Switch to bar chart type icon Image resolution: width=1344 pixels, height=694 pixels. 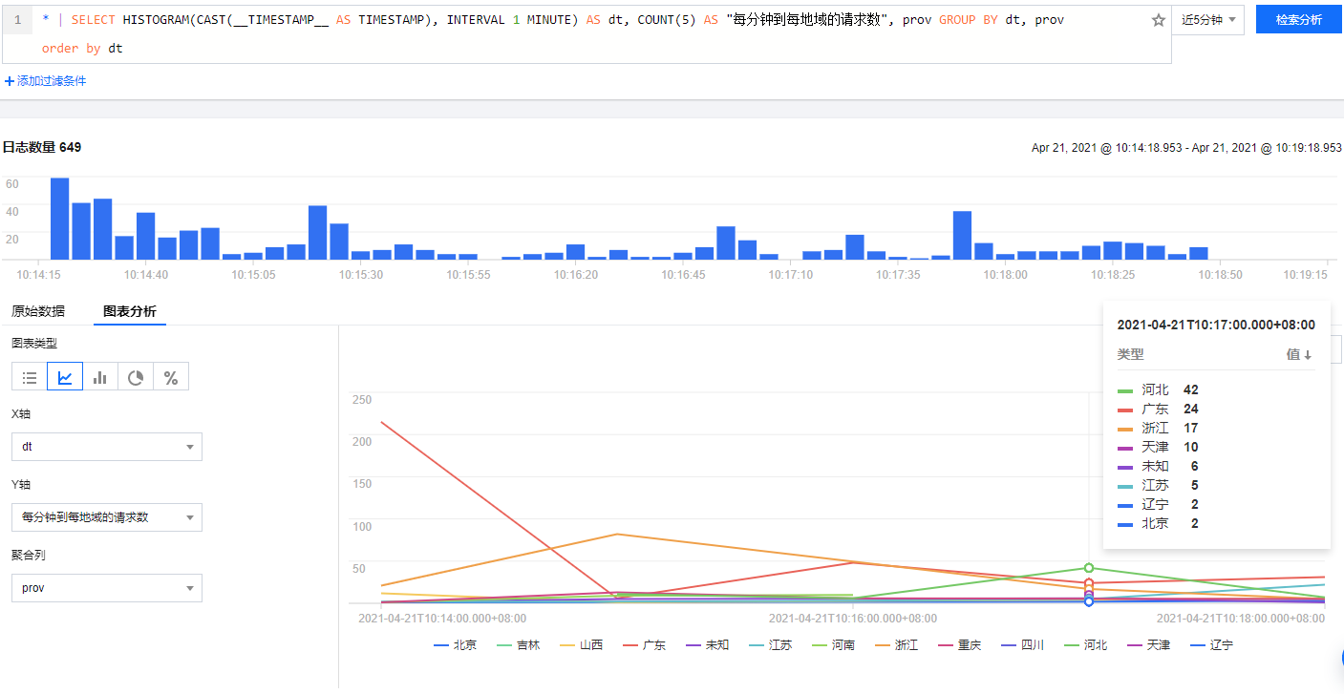(x=100, y=377)
